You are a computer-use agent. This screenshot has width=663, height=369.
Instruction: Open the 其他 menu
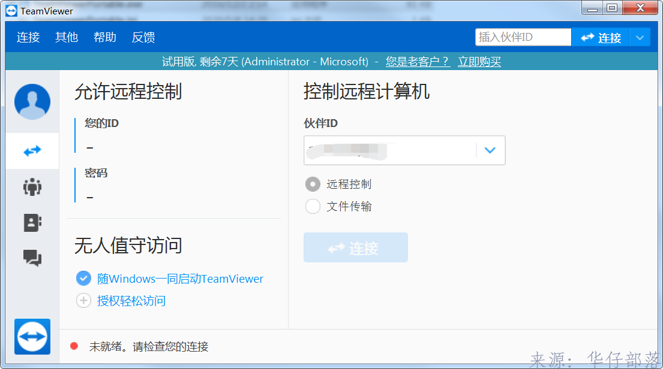click(67, 38)
